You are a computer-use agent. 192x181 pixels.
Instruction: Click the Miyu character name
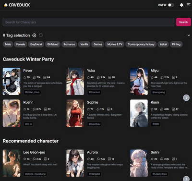[x=155, y=71]
